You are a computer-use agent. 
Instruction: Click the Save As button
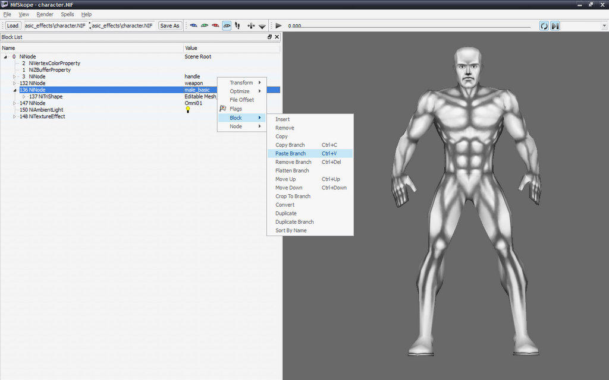(x=170, y=26)
